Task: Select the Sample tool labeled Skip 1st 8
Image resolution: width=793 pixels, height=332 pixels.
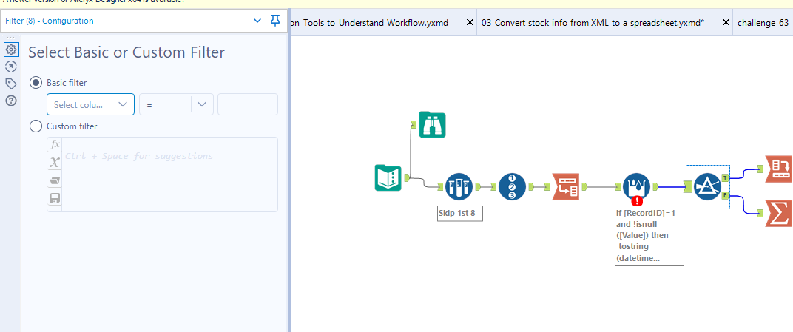Action: coord(459,187)
